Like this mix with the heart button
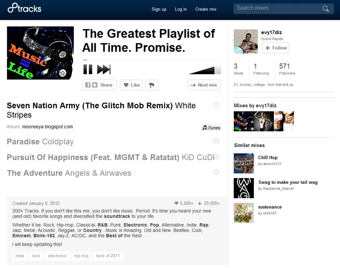The image size is (340, 268). point(131,85)
